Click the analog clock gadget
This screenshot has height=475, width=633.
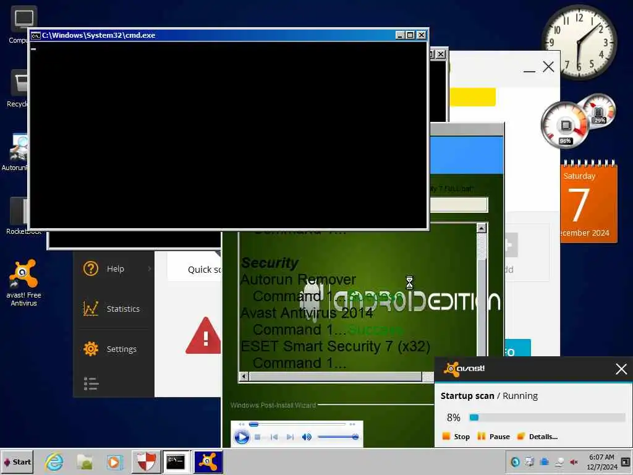point(579,41)
